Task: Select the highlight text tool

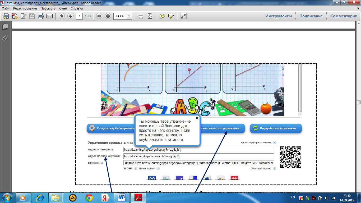Action: (x=171, y=16)
